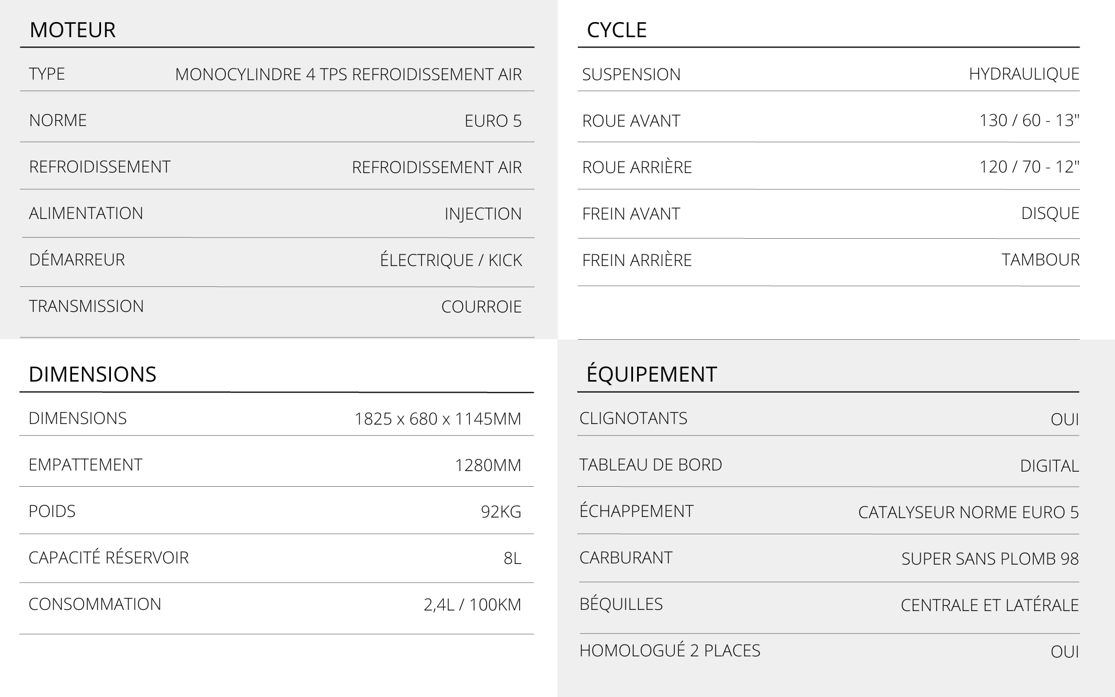Select the 2,4L / 100KM consumption value
Screen dimensions: 1115x697
(472, 605)
